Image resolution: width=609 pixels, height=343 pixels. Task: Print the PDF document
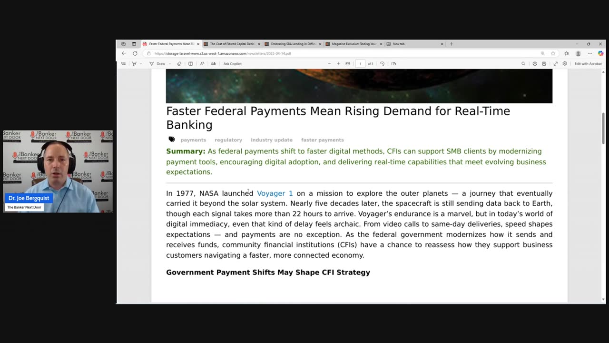tap(535, 63)
